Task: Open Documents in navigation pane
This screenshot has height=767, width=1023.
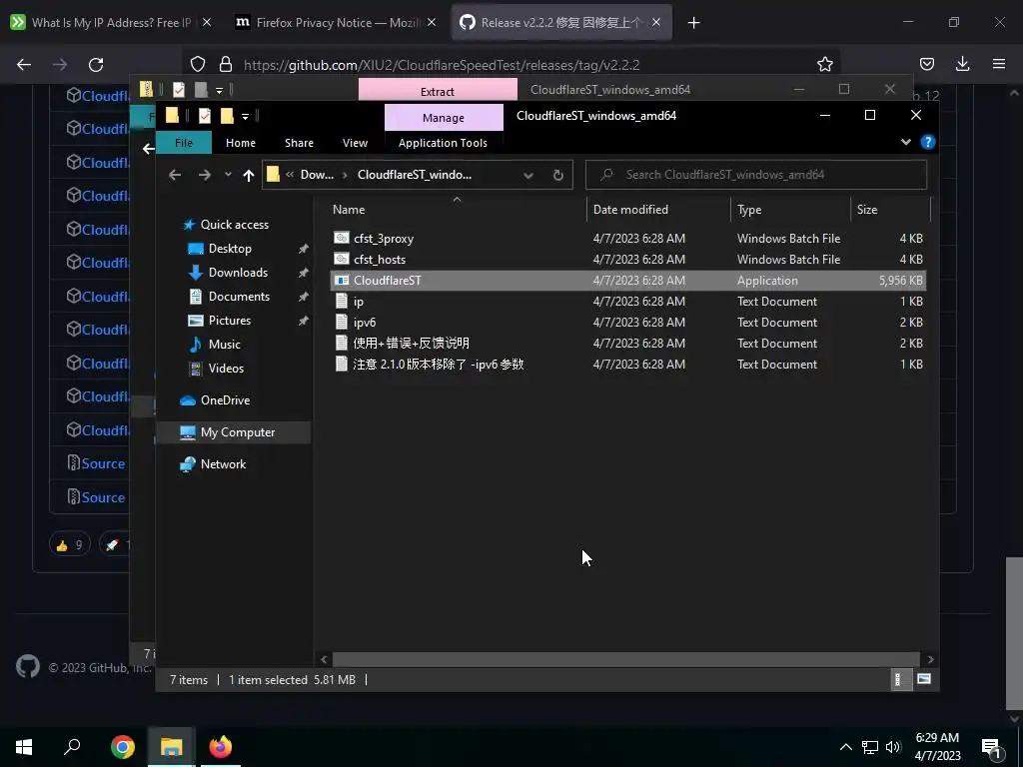Action: [239, 296]
